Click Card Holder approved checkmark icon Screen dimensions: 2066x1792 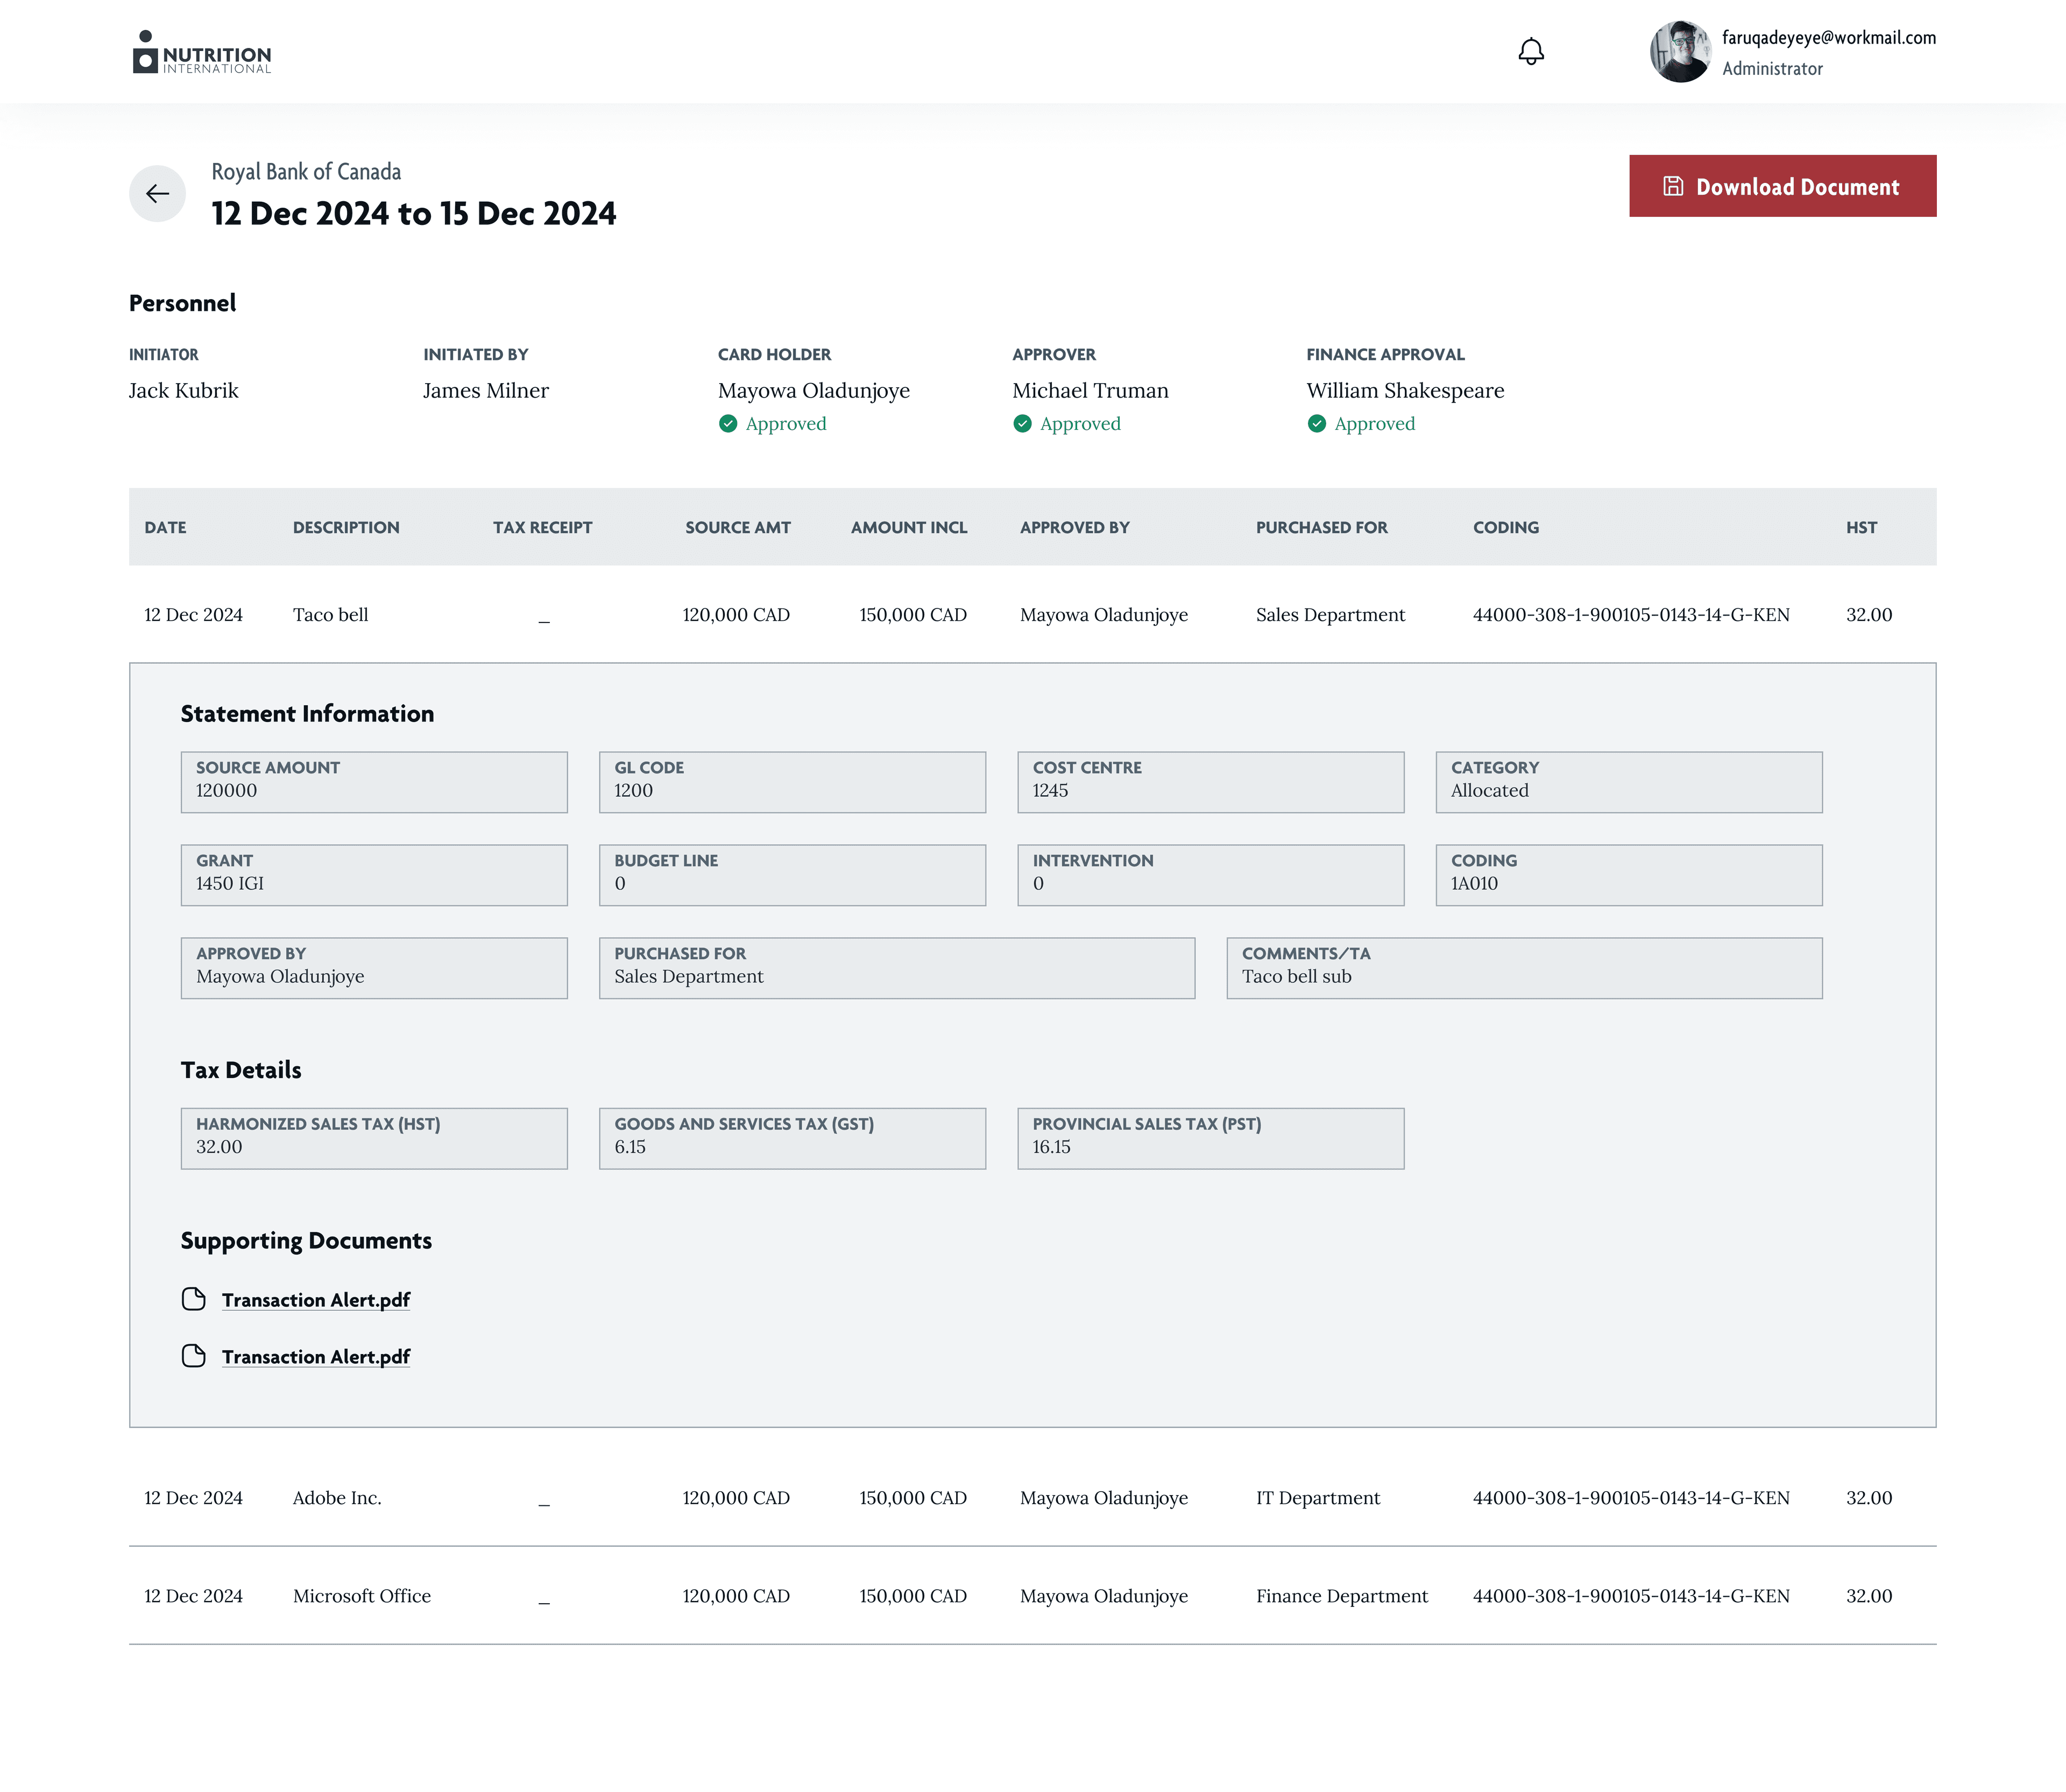[x=728, y=424]
